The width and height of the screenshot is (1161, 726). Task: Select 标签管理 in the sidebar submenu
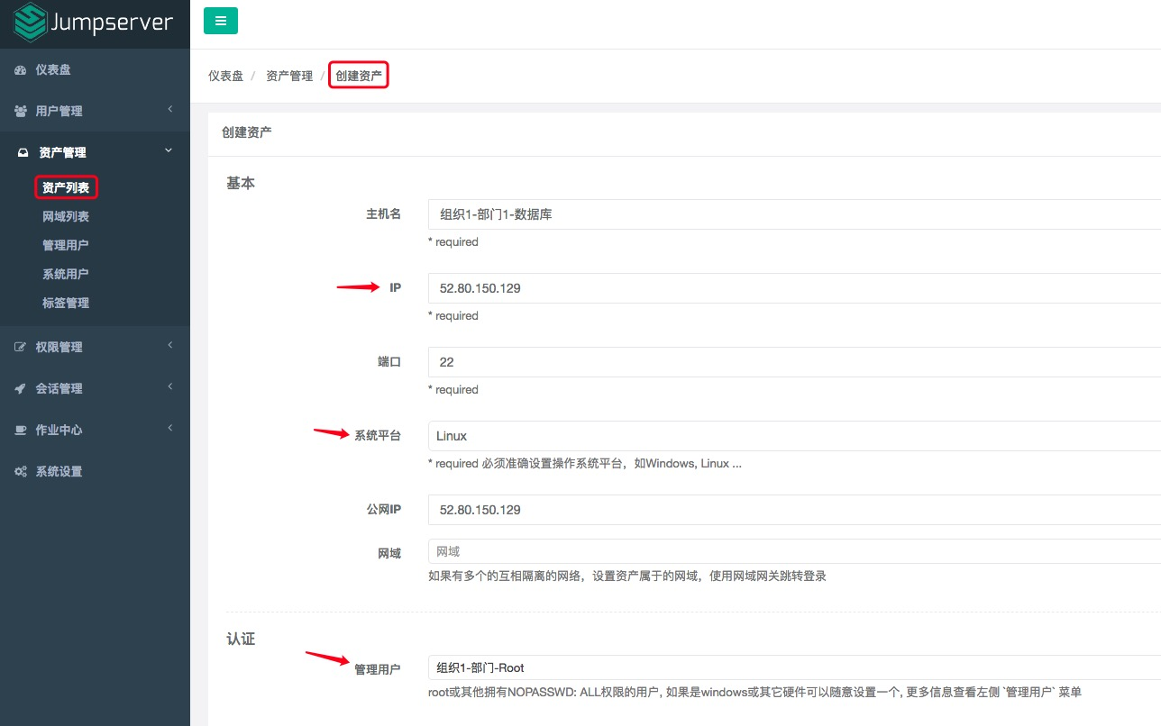click(66, 303)
